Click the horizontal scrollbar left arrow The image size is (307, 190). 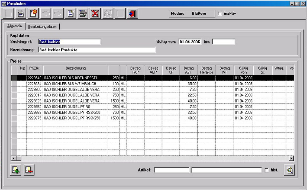(14, 158)
